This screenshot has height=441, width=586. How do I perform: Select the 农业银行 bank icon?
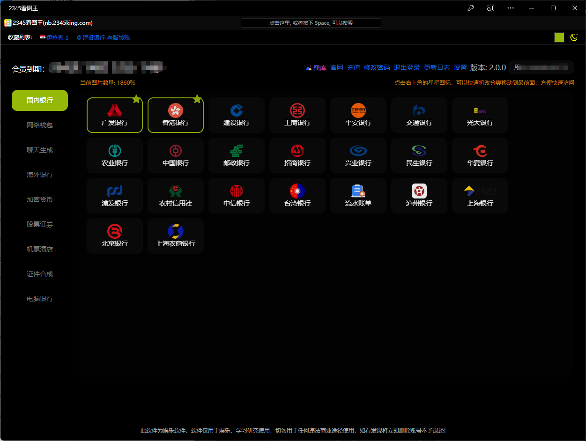click(x=115, y=155)
